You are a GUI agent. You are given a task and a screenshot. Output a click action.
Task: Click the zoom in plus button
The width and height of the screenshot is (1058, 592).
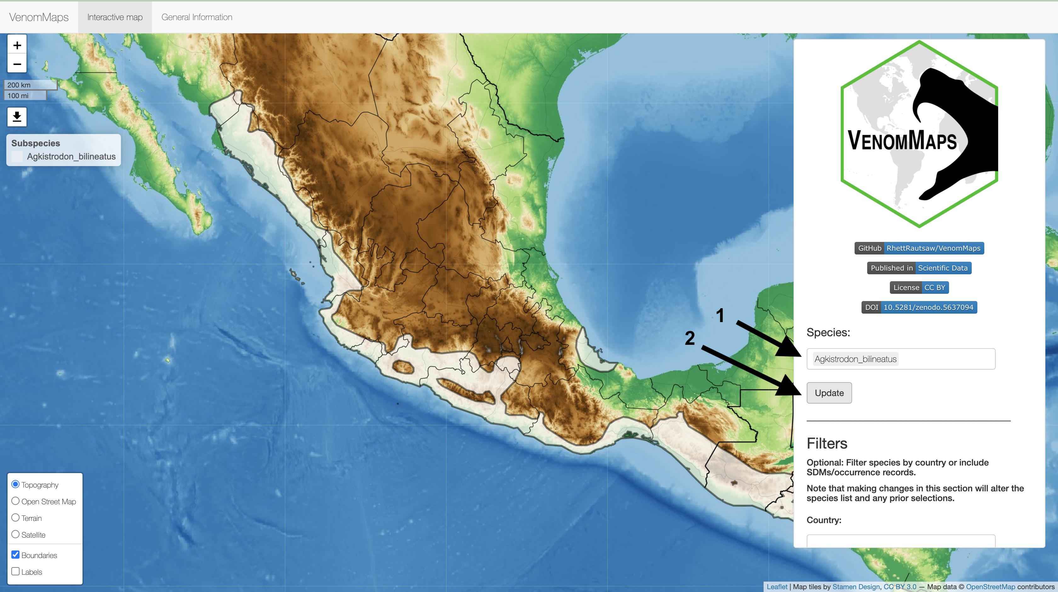tap(17, 45)
